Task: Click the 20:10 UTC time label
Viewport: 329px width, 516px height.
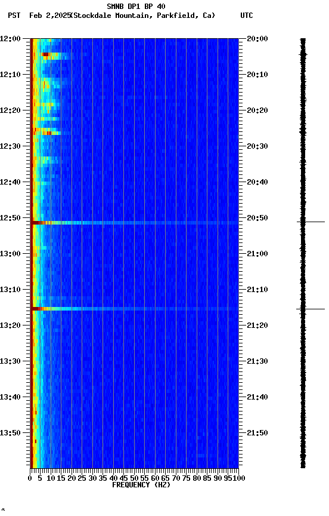Action: [x=257, y=75]
